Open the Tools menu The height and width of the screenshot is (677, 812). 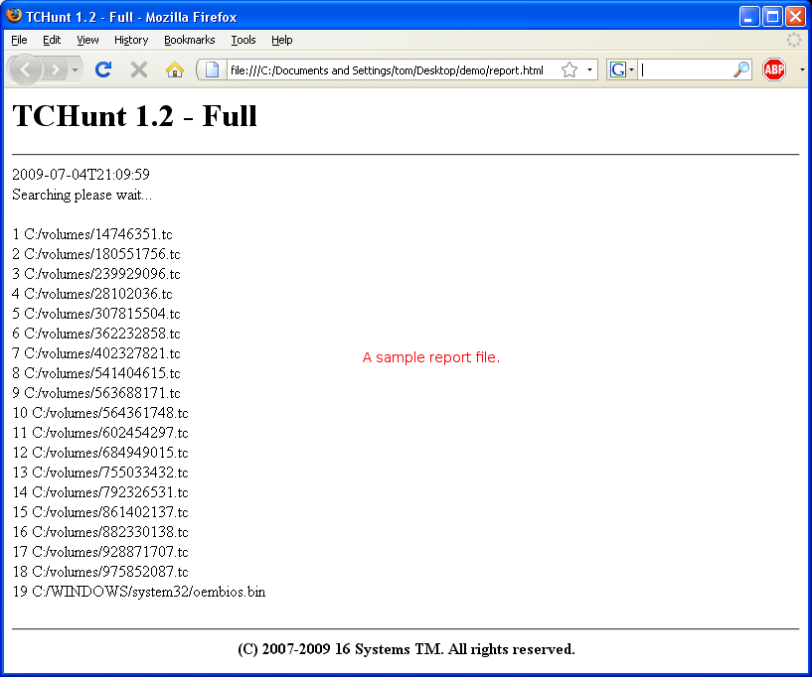click(243, 40)
